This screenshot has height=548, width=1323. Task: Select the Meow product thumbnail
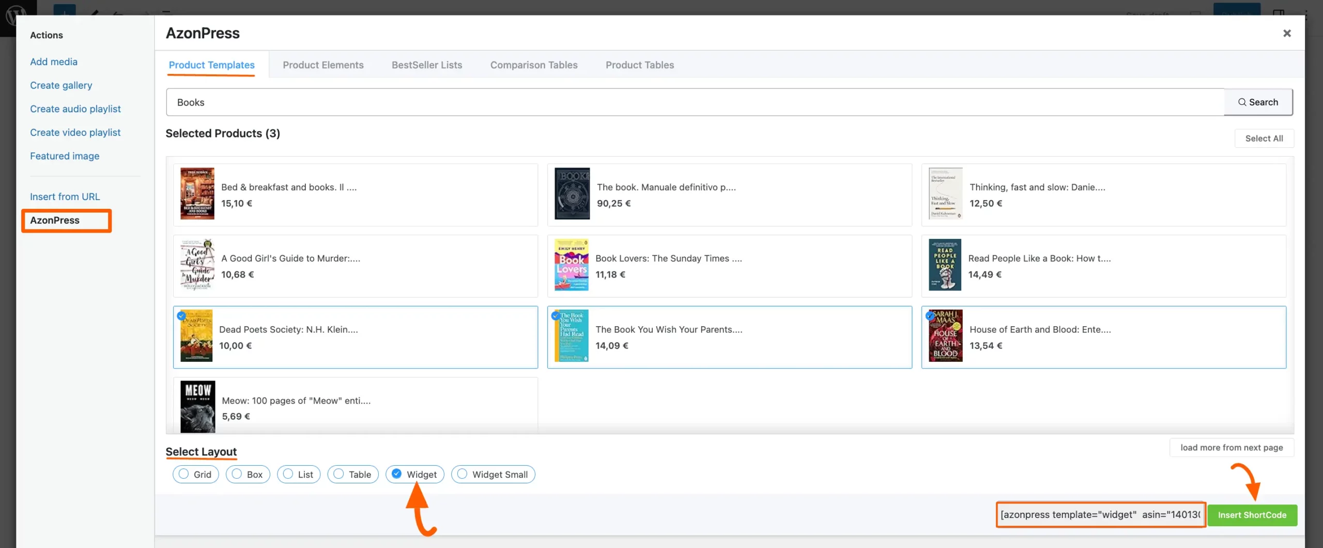pos(198,407)
